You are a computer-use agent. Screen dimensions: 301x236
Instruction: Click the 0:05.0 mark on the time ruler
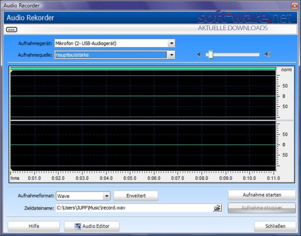tap(130, 178)
